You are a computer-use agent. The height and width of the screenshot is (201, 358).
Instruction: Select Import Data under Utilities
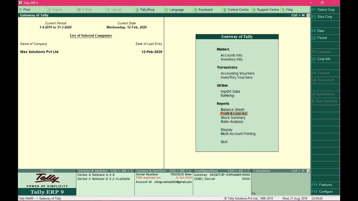click(x=230, y=92)
